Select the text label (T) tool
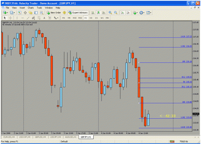The height and width of the screenshot is (144, 201). point(50,18)
